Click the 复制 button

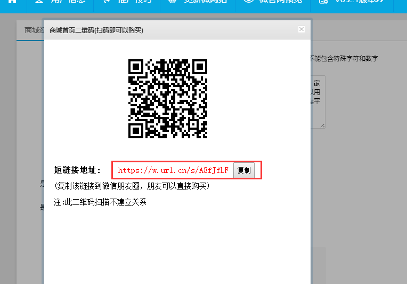coord(244,170)
